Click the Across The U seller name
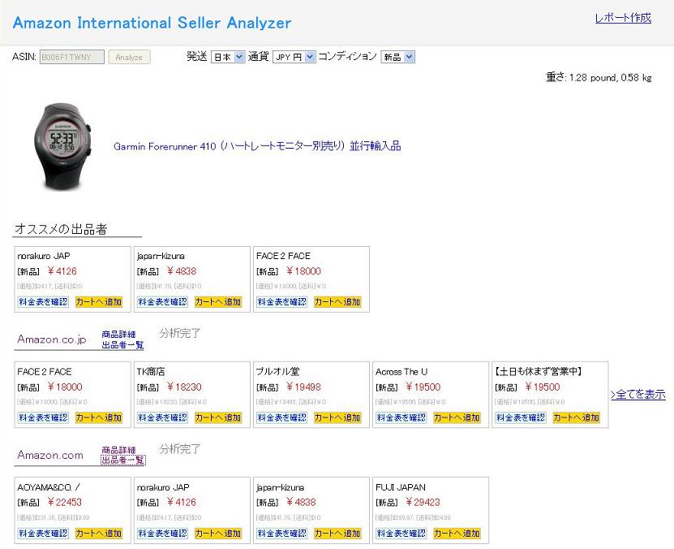Screen dimensions: 674x549 [401, 372]
